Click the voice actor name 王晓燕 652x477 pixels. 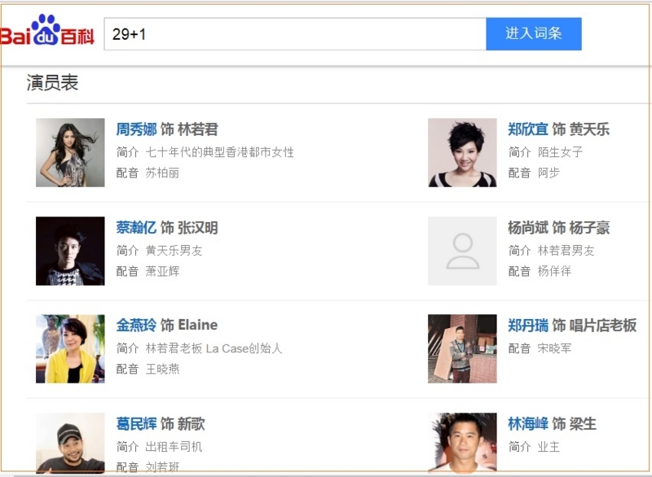162,369
